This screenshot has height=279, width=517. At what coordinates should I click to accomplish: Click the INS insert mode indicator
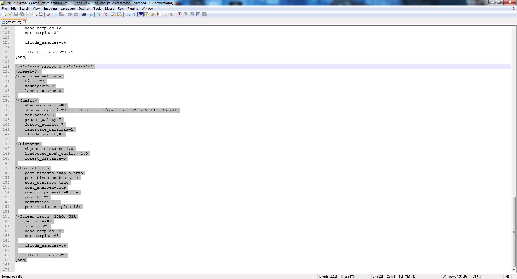coord(507,276)
